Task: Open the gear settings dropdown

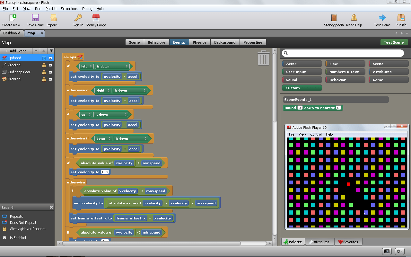Action: [x=399, y=251]
